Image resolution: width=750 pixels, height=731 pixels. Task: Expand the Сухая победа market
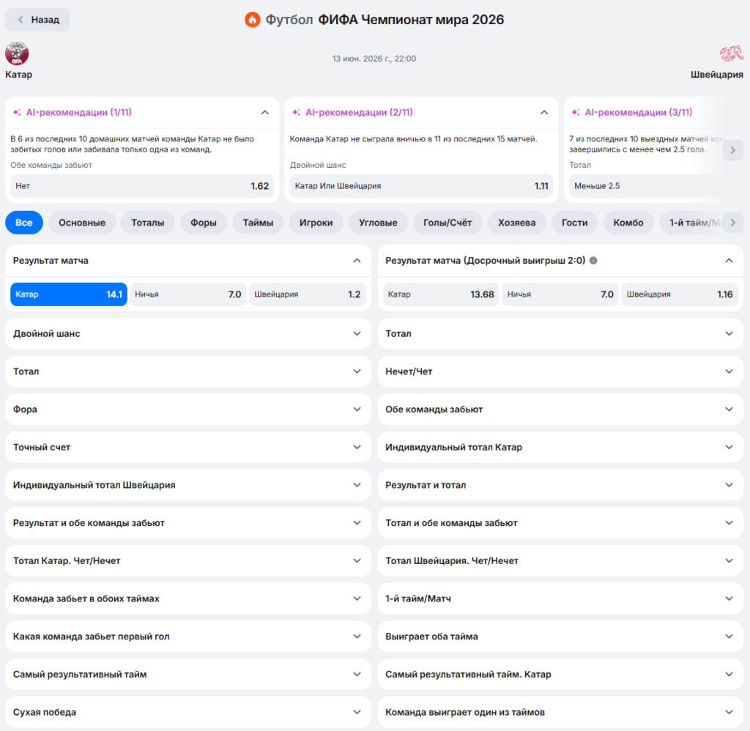tap(188, 712)
